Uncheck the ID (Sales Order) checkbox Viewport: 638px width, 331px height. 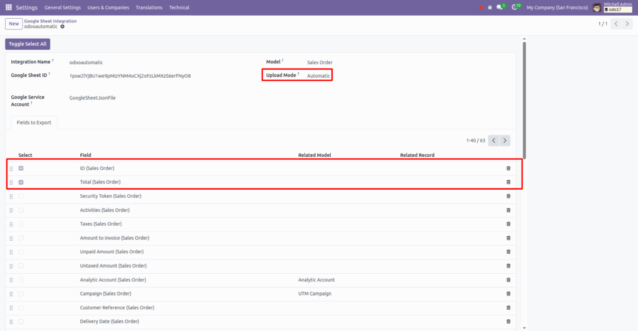[x=21, y=168]
